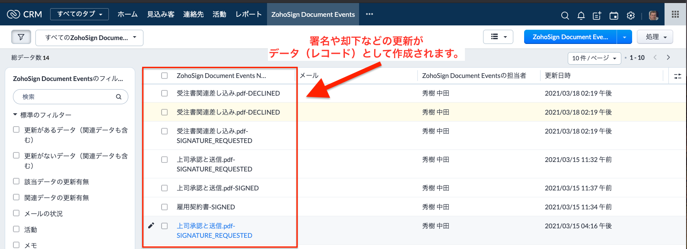Select all rows header checkbox
The width and height of the screenshot is (687, 249).
(164, 76)
